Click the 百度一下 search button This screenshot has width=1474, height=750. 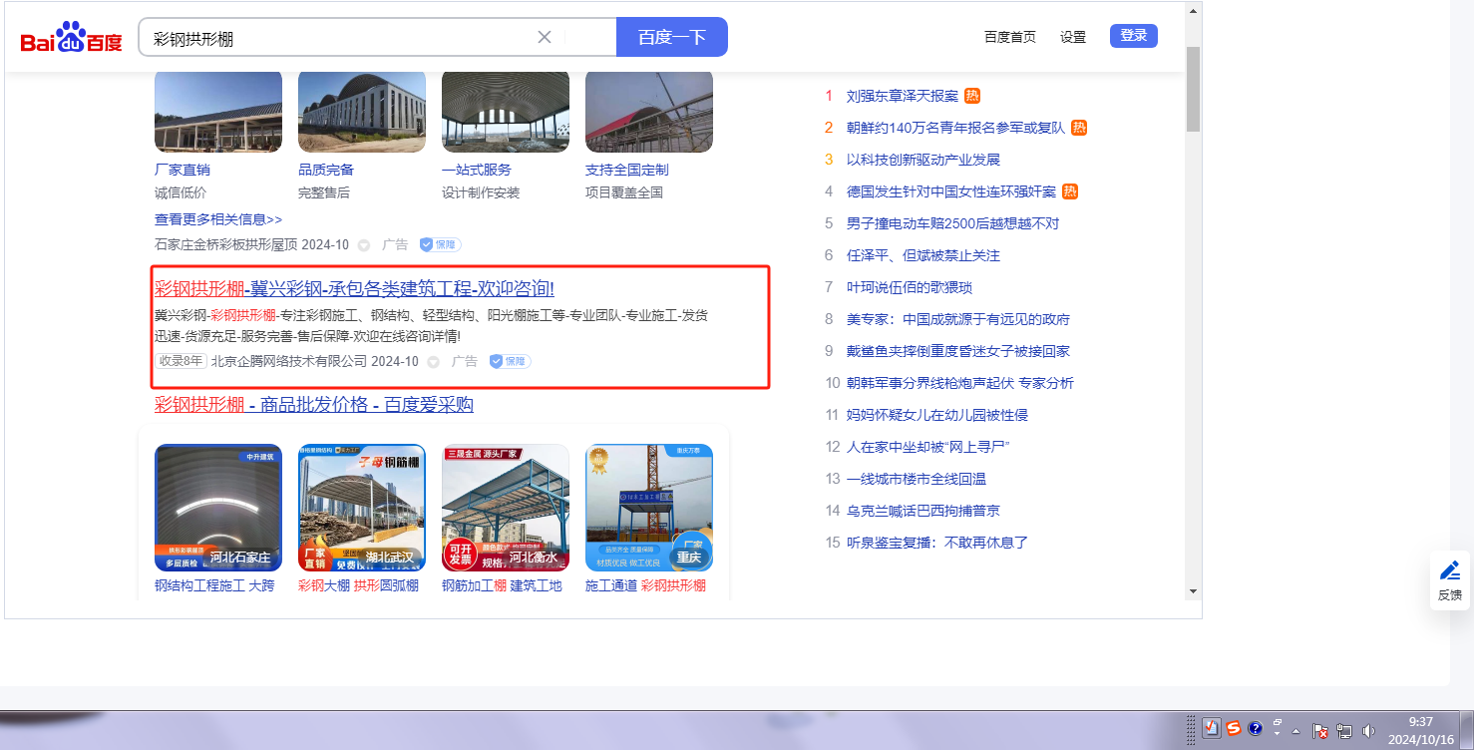(672, 37)
